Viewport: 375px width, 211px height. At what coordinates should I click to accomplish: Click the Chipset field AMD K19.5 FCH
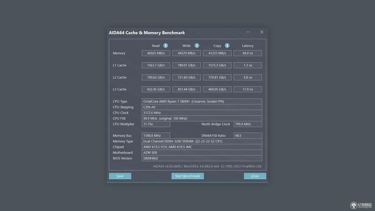tap(202, 147)
